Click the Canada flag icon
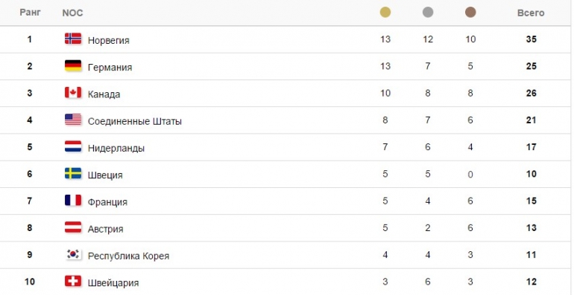 (73, 93)
